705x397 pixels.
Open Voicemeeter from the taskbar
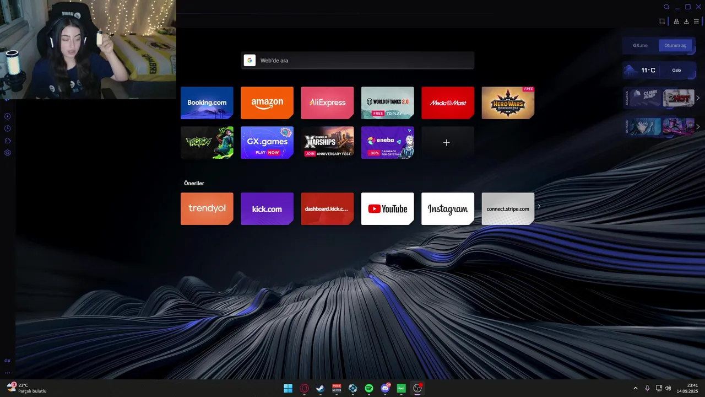pyautogui.click(x=337, y=388)
